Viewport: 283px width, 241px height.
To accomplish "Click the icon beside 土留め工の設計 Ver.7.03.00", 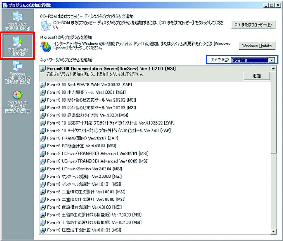I will (x=43, y=215).
